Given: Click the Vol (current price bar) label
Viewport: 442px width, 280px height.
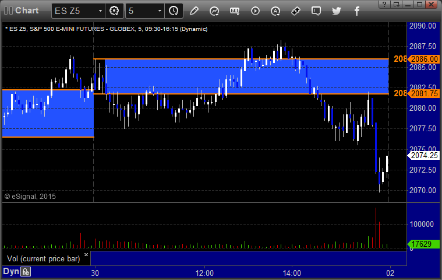Looking at the screenshot, I should click(44, 258).
